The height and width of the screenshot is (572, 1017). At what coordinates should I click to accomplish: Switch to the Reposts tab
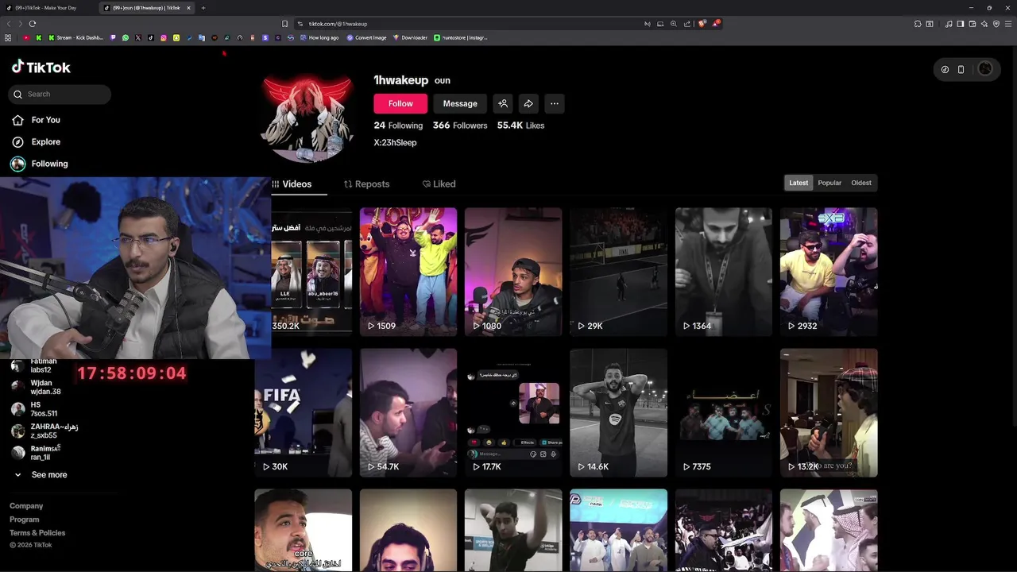pos(366,184)
